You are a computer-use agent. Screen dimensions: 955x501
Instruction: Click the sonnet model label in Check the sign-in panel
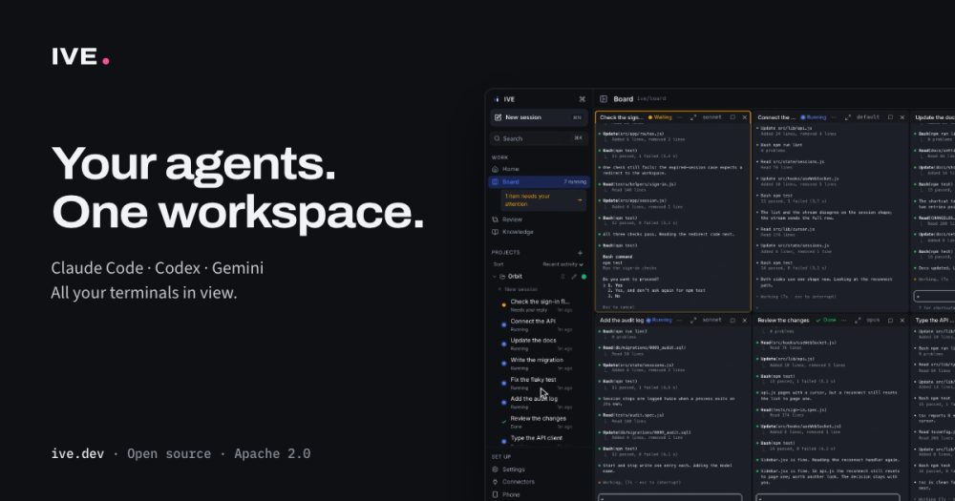pos(711,117)
